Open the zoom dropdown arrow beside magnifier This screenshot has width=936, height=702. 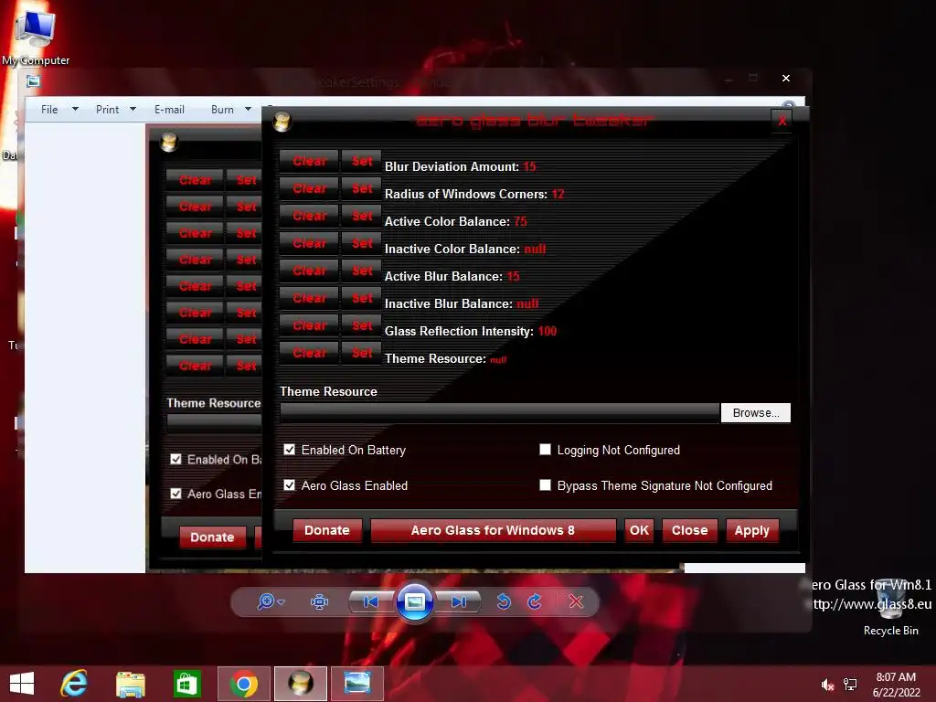pyautogui.click(x=282, y=602)
